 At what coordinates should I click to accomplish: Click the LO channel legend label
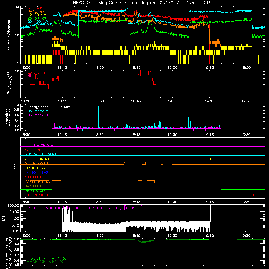pyautogui.click(x=37, y=72)
